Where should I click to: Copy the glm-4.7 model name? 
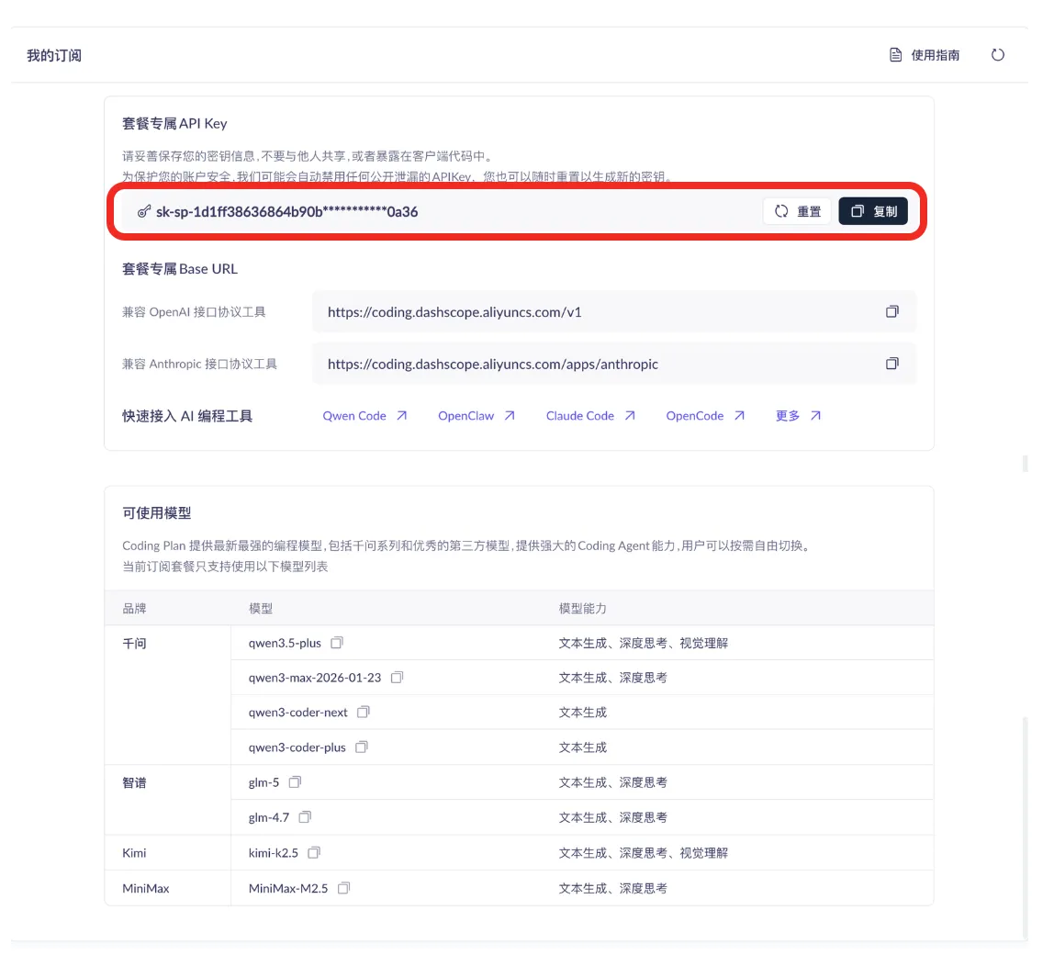[305, 816]
